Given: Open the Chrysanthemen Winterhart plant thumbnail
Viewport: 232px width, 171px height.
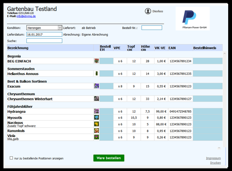Looking at the screenshot, I should point(96,99).
